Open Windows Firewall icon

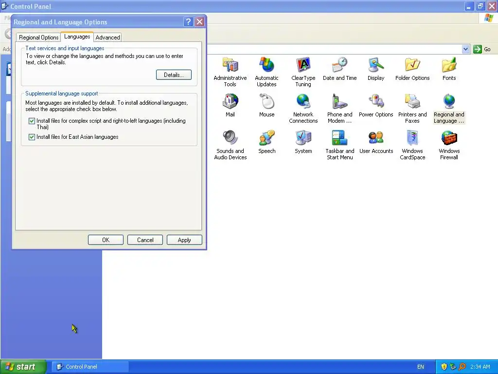(449, 145)
